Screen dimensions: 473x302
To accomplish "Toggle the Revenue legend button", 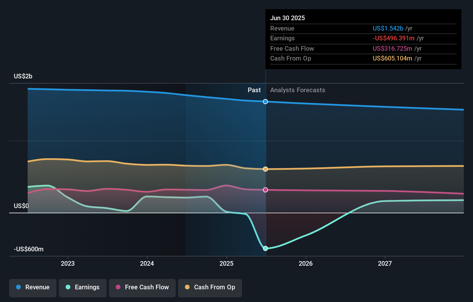I will (33, 288).
